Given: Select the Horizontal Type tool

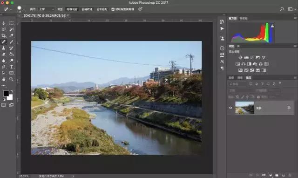Looking at the screenshot, I should (x=11, y=67).
